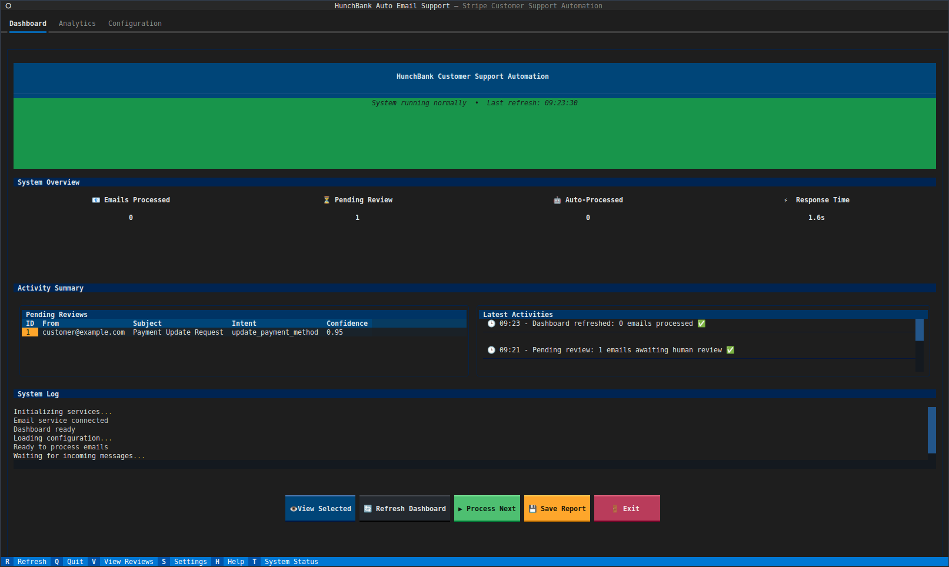The width and height of the screenshot is (949, 567).
Task: Click the refresh icon on Refresh Dashboard
Action: click(368, 508)
